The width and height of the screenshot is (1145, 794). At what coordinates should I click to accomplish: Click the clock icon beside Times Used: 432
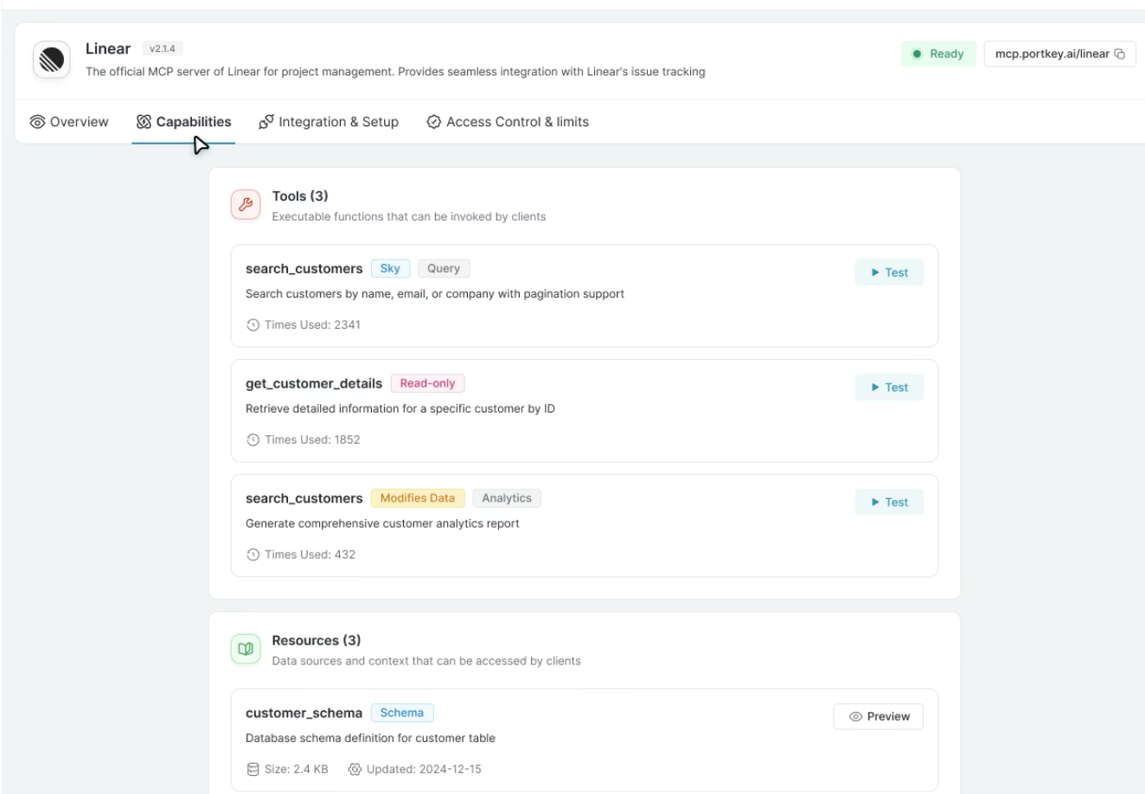(253, 555)
